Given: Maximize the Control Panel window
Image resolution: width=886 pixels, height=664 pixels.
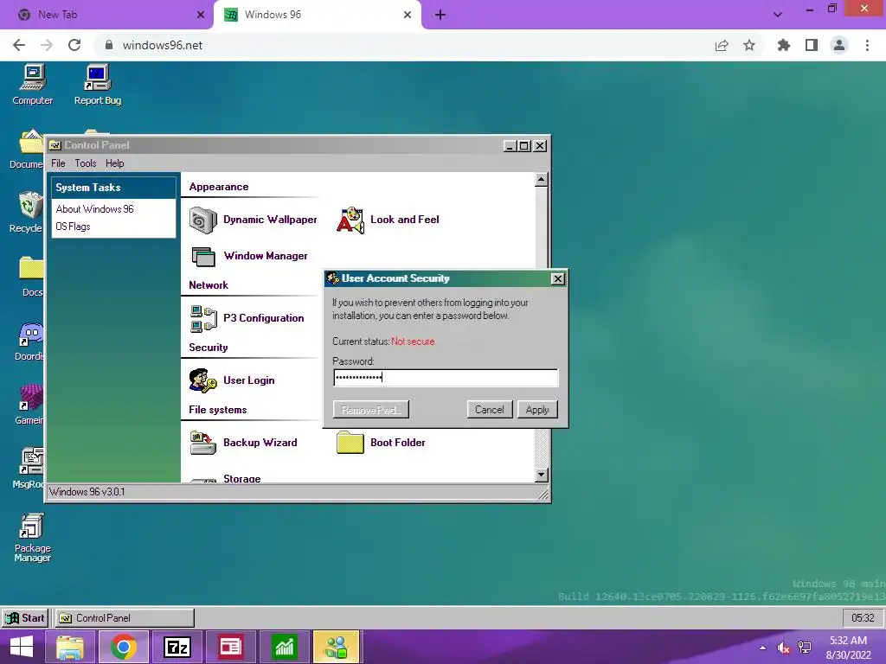Looking at the screenshot, I should (524, 145).
